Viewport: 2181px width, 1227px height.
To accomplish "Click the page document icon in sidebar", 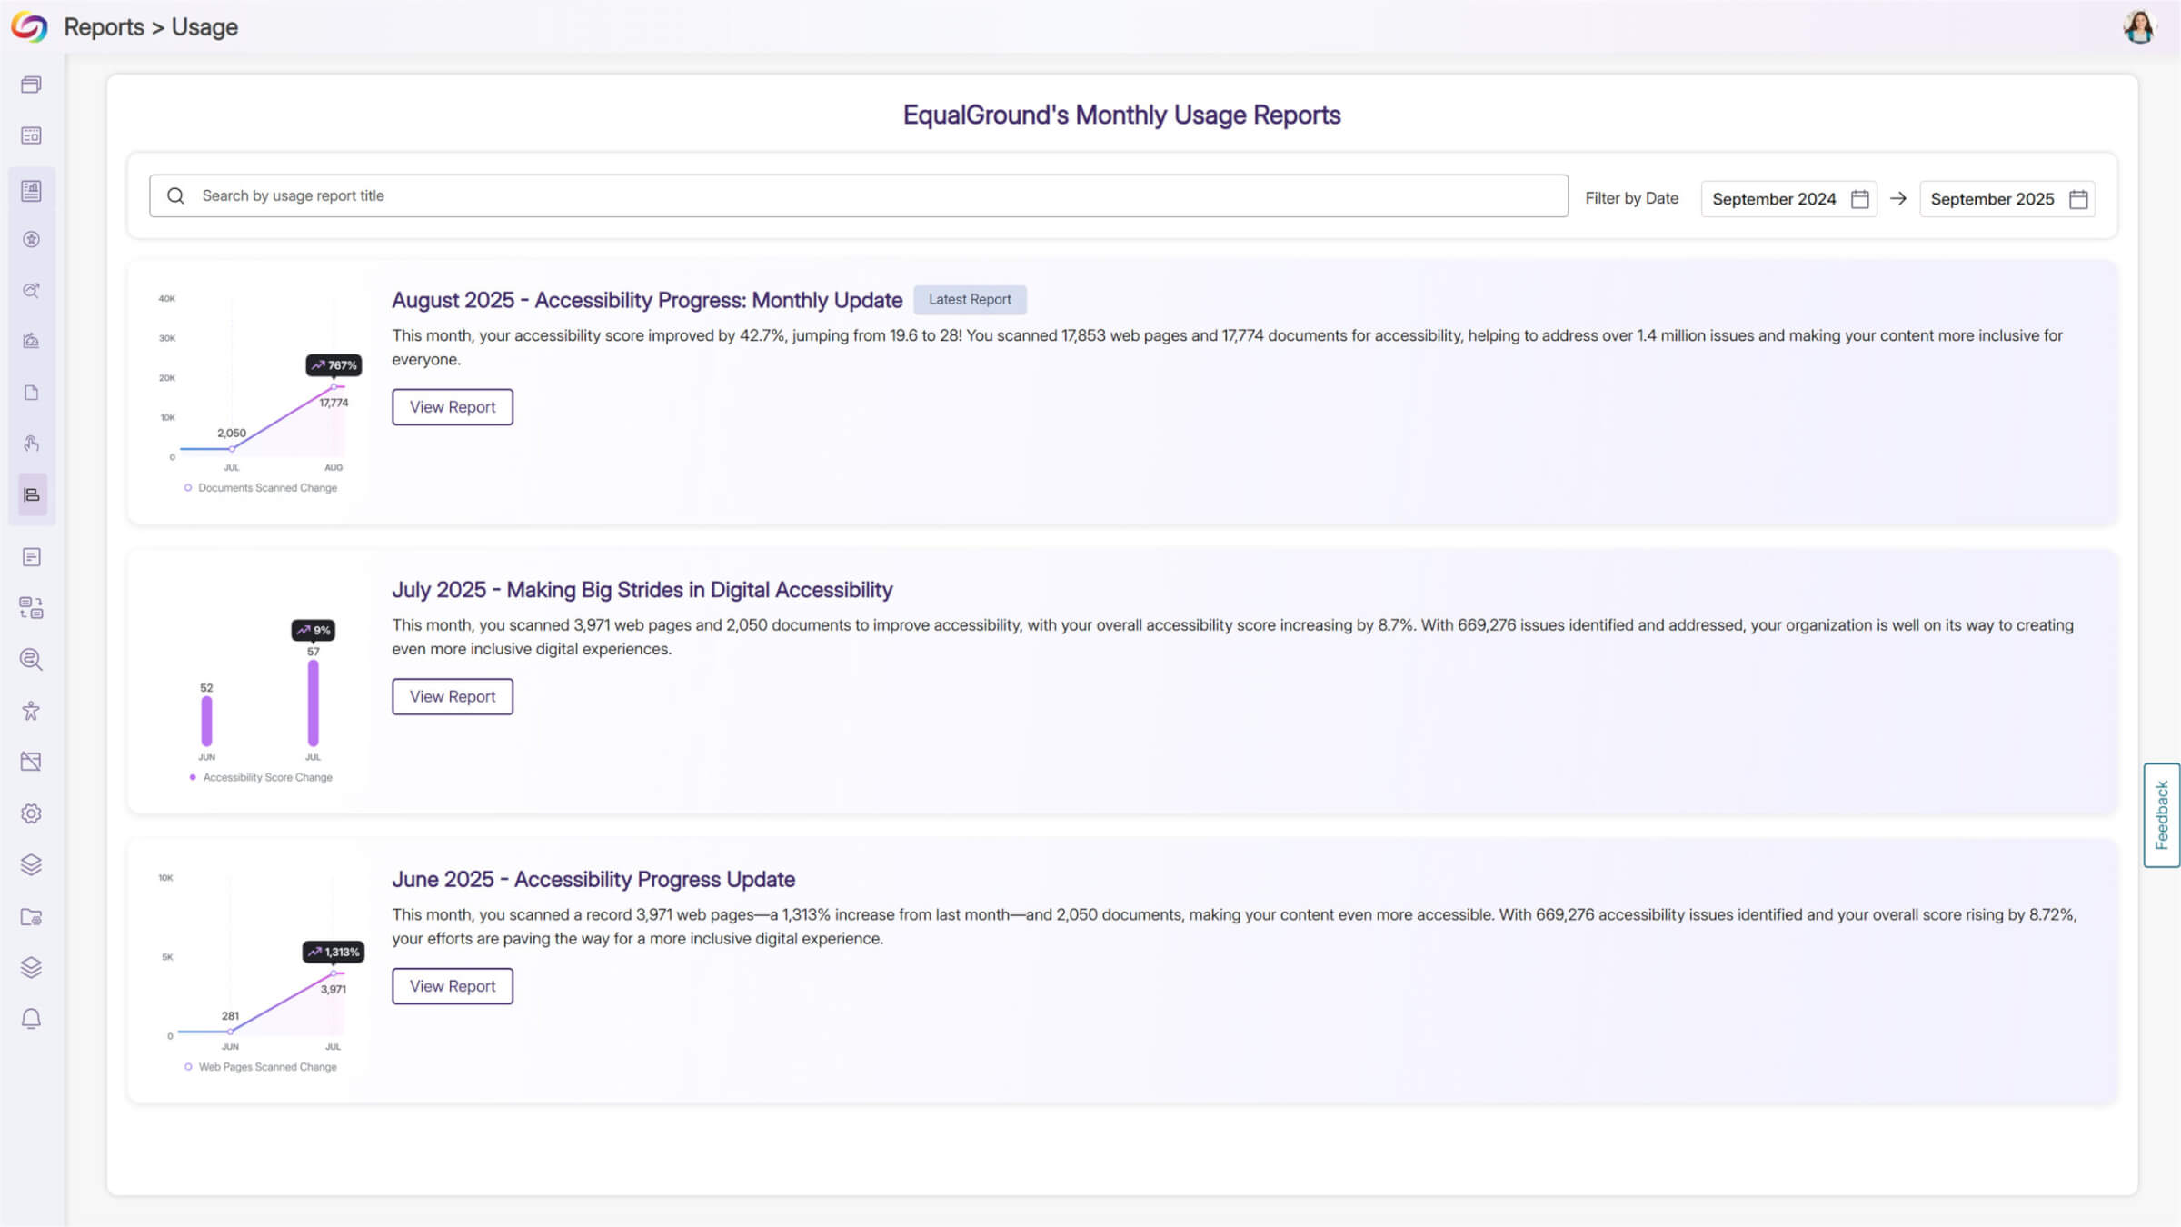I will coord(31,393).
